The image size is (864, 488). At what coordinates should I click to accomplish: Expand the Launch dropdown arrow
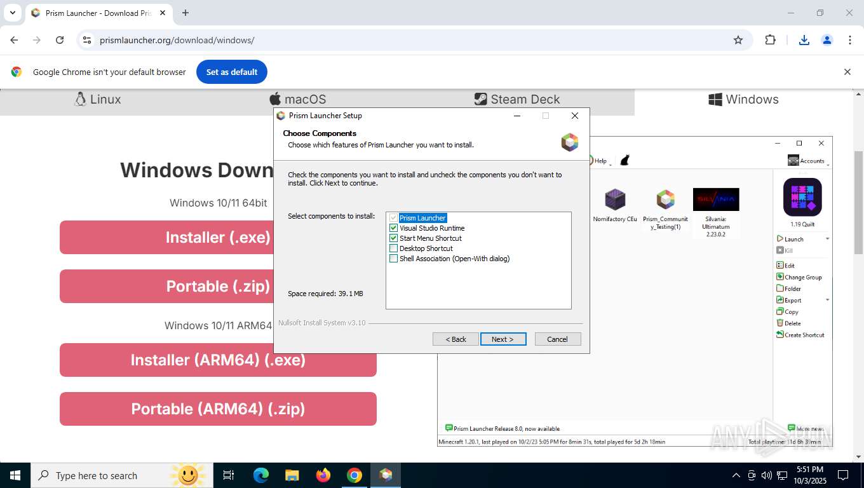pyautogui.click(x=827, y=239)
